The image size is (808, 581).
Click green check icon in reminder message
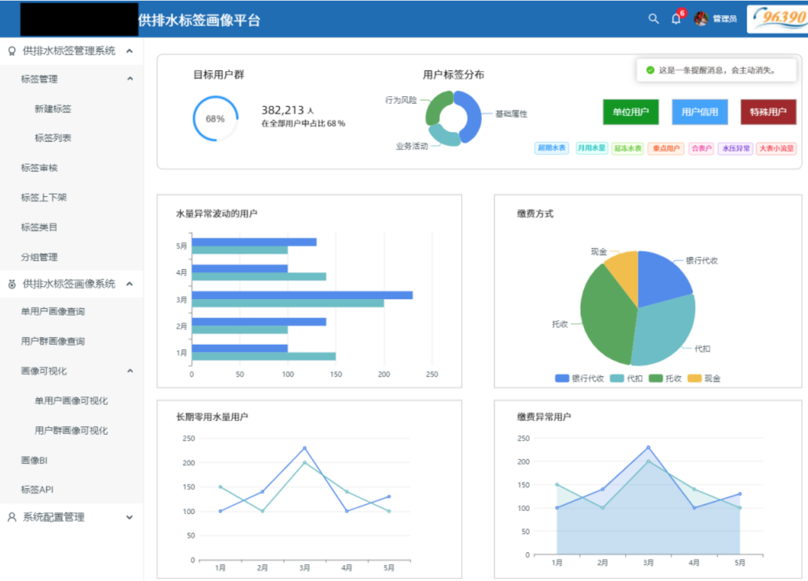[x=650, y=70]
